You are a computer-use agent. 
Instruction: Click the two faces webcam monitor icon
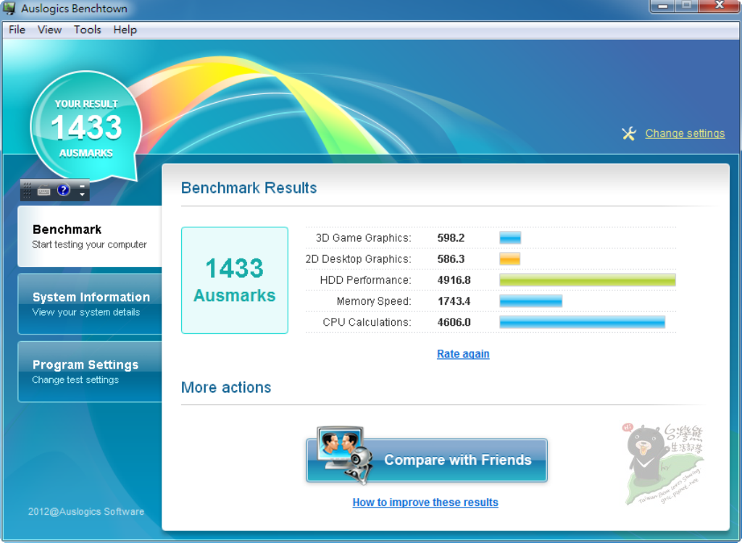[x=346, y=455]
